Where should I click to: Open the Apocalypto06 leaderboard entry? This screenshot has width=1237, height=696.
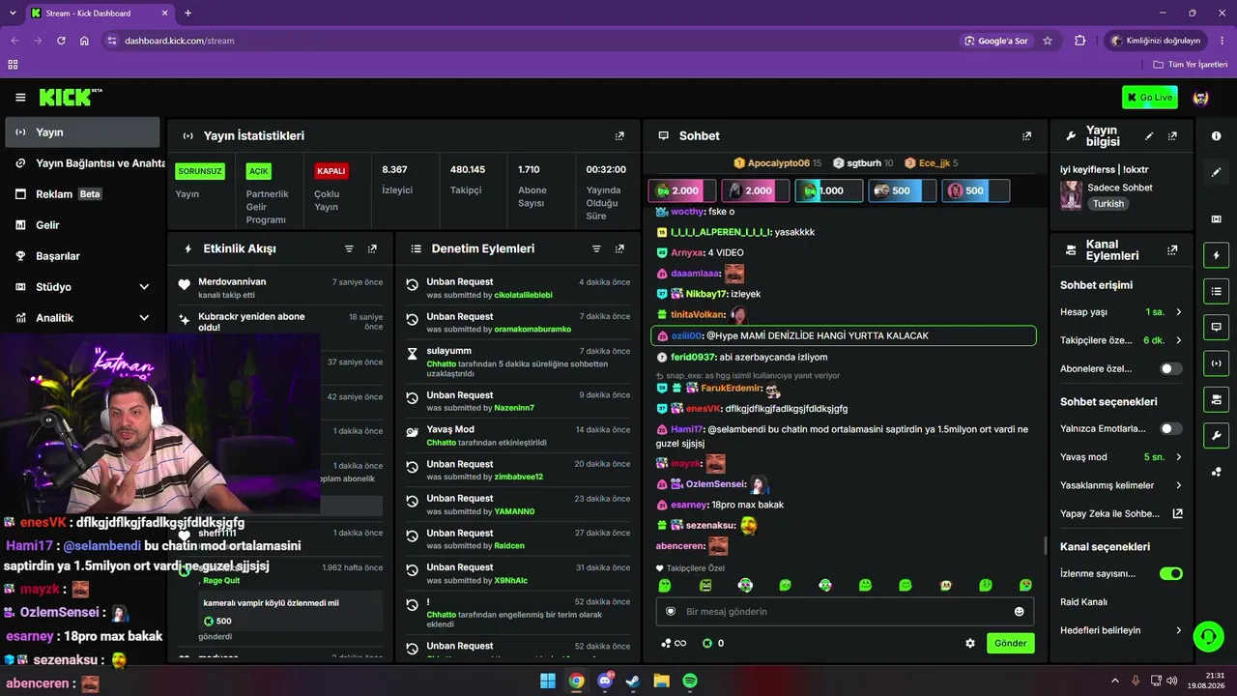778,163
